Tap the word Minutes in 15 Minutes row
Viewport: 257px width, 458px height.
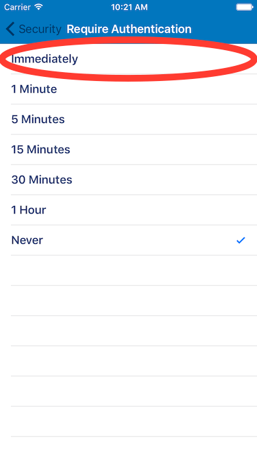(x=49, y=150)
